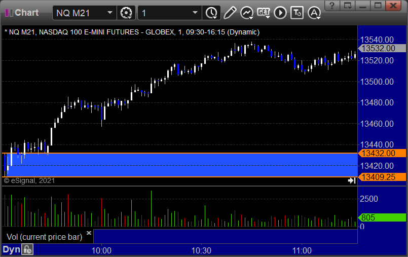
Task: Start bar replay play button
Action: (x=280, y=13)
